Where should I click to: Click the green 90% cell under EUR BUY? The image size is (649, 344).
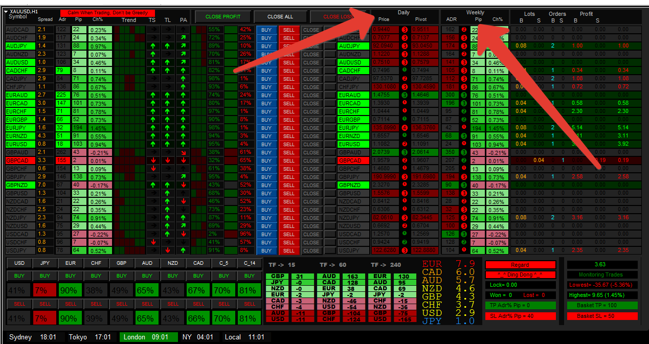click(71, 290)
